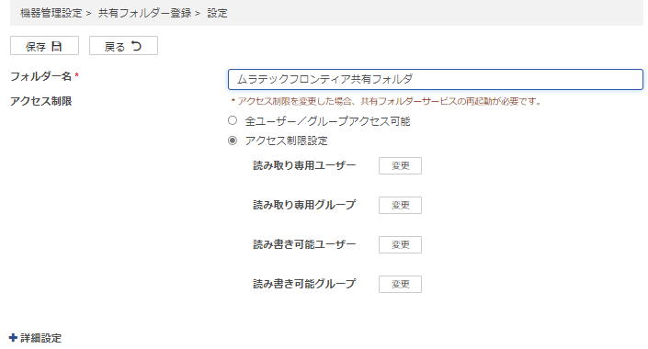Go to 機器管理設定 in breadcrumb
648x349 pixels.
coord(51,13)
